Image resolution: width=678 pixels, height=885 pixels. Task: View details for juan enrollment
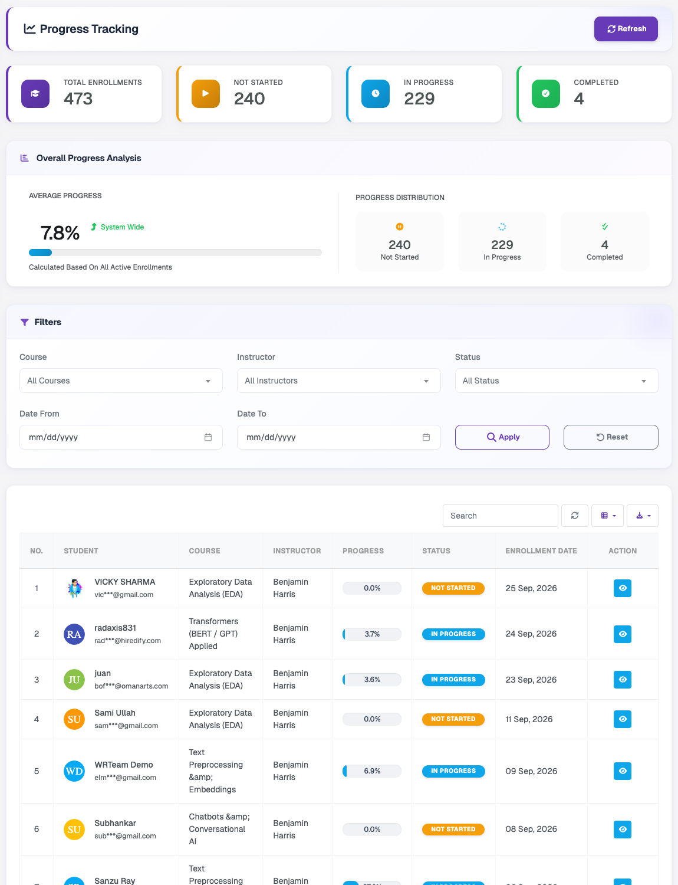tap(623, 680)
